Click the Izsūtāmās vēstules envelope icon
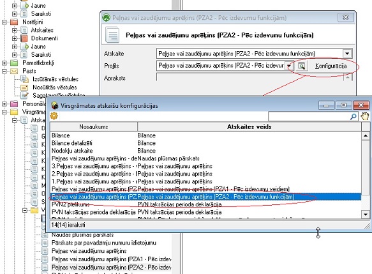The width and height of the screenshot is (372, 274). [x=24, y=79]
